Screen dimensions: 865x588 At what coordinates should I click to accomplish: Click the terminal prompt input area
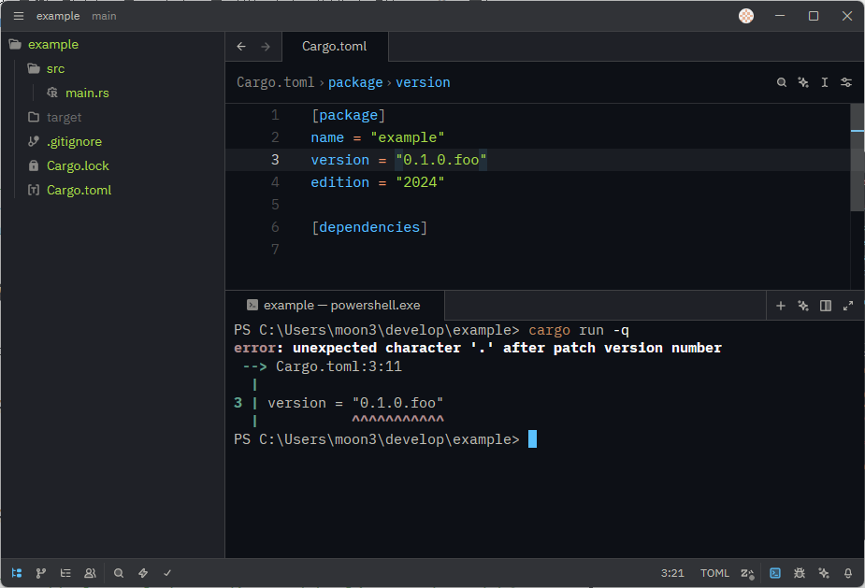coord(532,439)
